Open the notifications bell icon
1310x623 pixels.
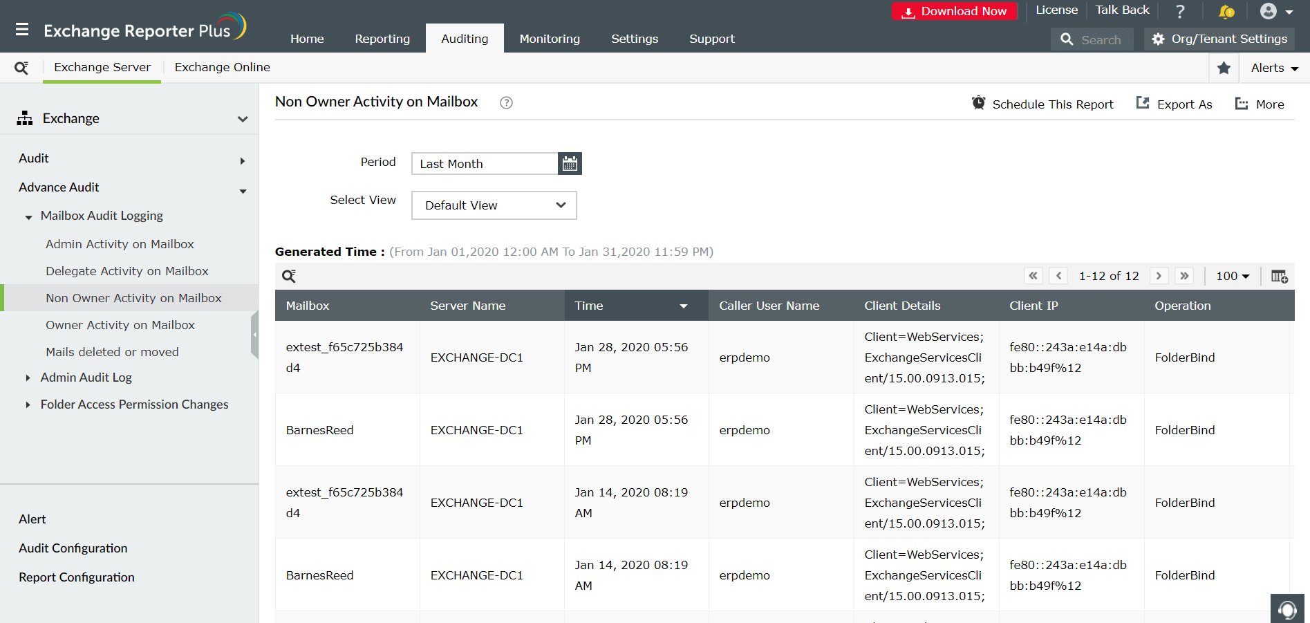coord(1226,11)
